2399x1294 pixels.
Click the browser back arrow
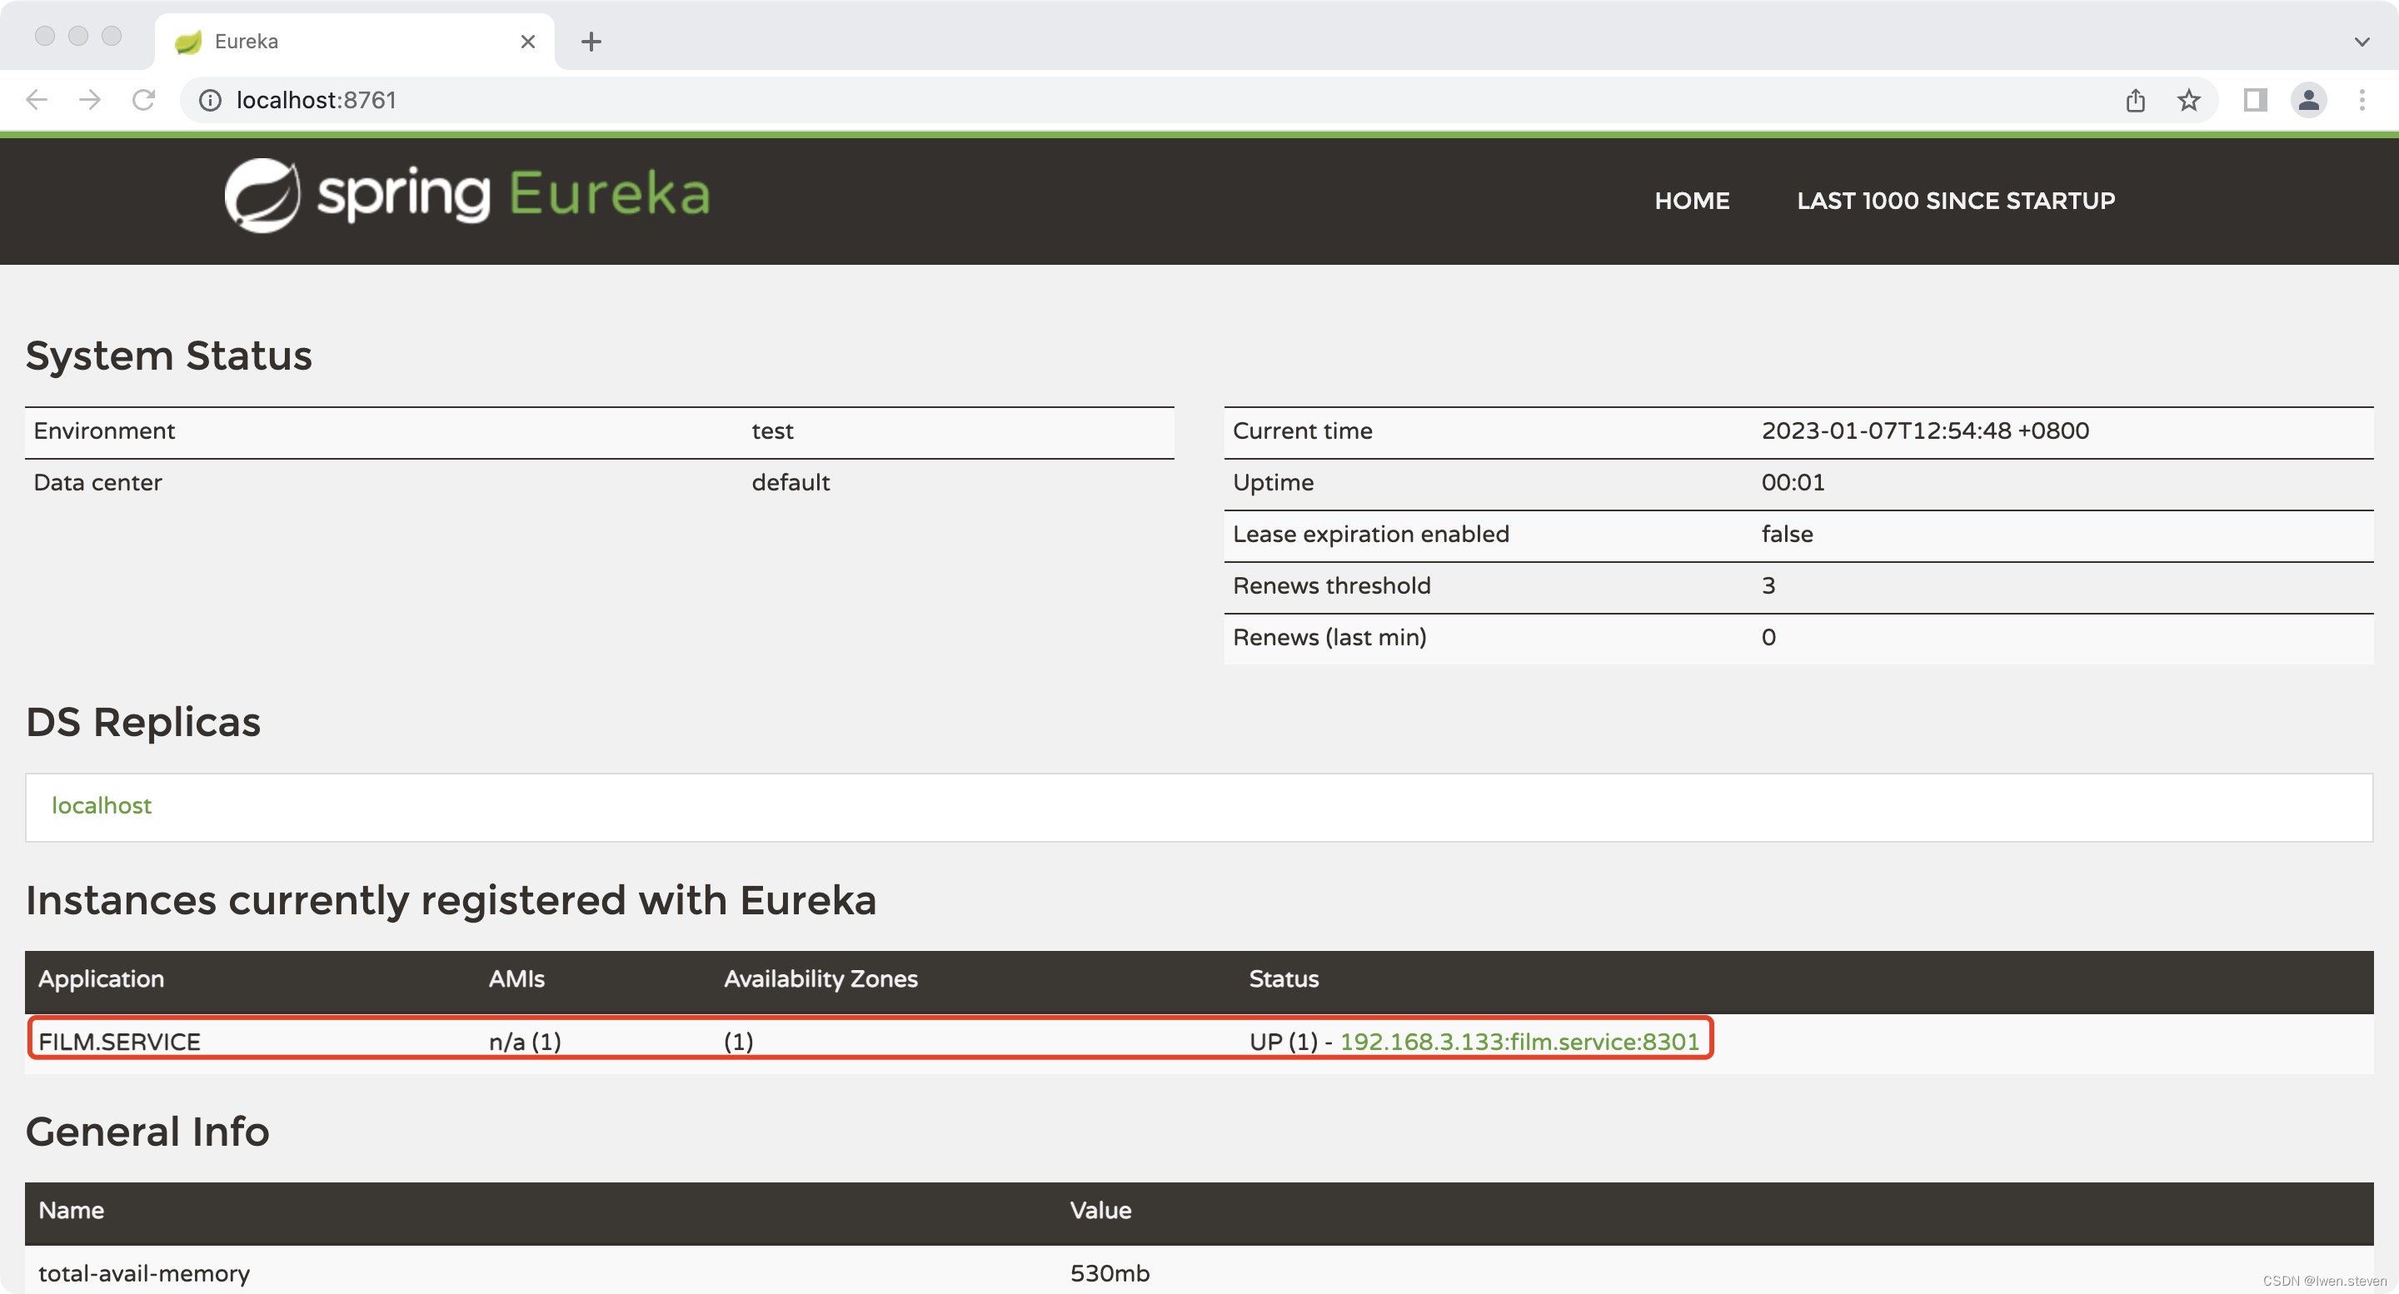pos(37,100)
